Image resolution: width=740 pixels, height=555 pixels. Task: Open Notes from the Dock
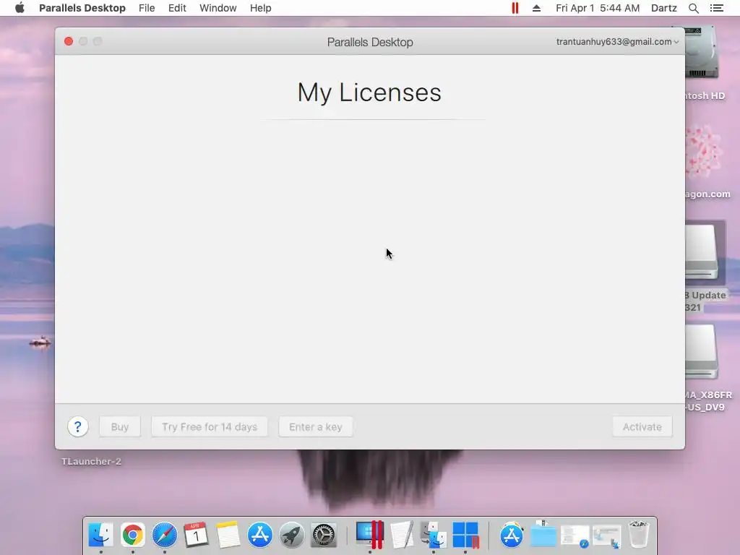coord(228,535)
